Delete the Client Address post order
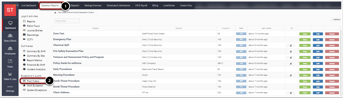343x98 pixels. coord(332,93)
